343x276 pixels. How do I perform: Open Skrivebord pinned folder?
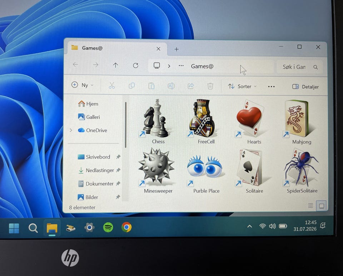(x=94, y=157)
